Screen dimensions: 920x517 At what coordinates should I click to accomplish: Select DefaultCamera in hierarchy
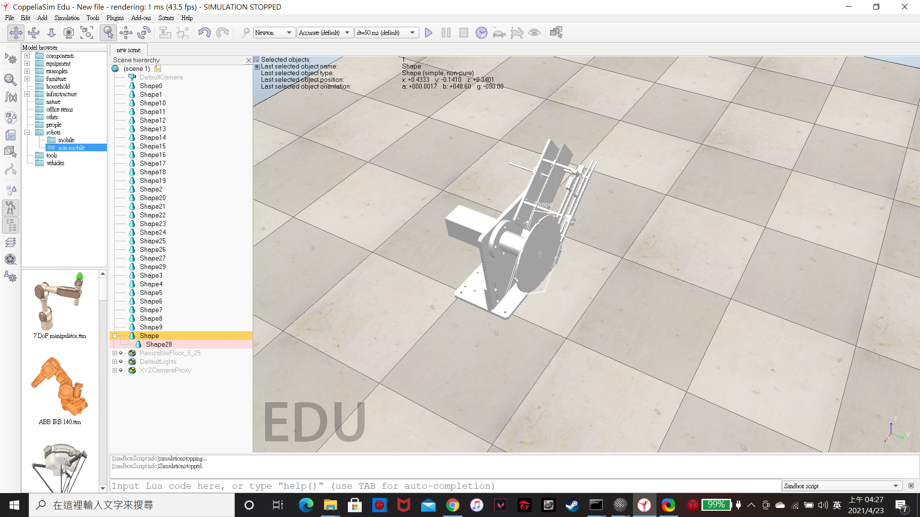tap(161, 78)
